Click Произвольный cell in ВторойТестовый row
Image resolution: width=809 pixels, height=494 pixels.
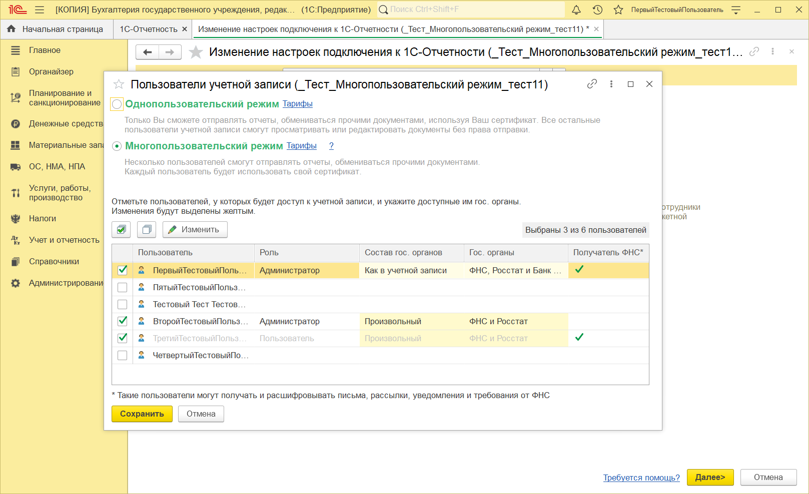tap(412, 321)
